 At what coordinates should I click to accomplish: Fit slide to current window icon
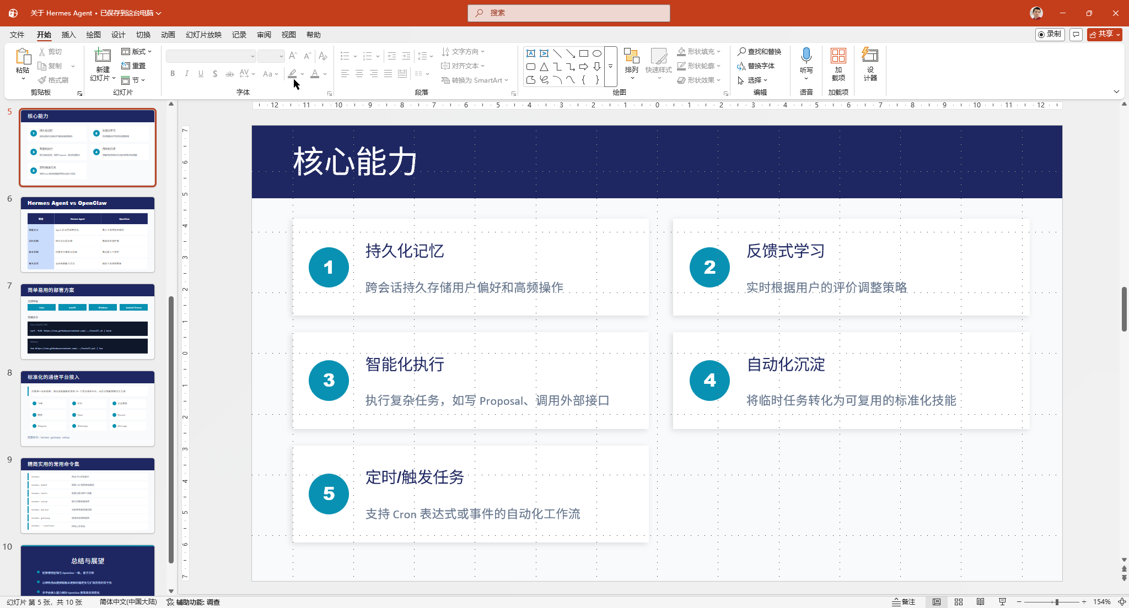(x=1122, y=602)
